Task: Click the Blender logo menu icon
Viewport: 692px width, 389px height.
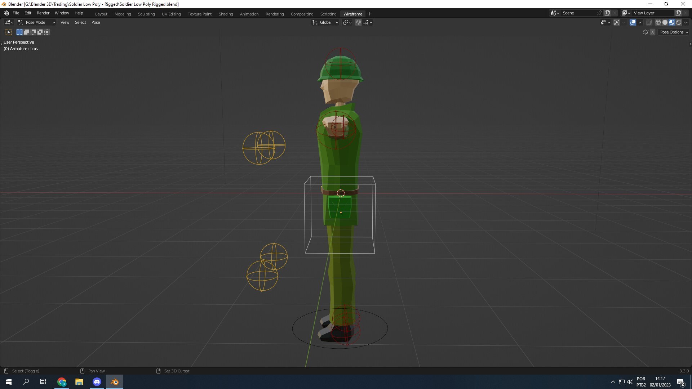Action: point(6,13)
